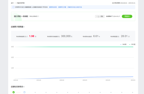
Task: Toggle the green 目标值 legend series
Action: 132,45
